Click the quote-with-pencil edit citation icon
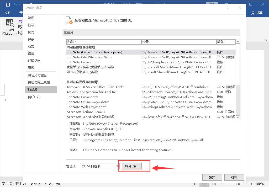The height and width of the screenshot is (187, 269). coord(20,26)
